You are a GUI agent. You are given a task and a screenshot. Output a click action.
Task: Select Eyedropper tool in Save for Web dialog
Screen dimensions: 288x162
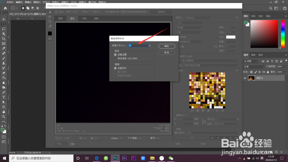point(50,26)
